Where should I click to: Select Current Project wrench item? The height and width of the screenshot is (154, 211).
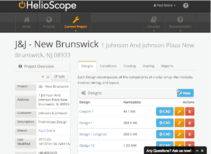[76, 22]
